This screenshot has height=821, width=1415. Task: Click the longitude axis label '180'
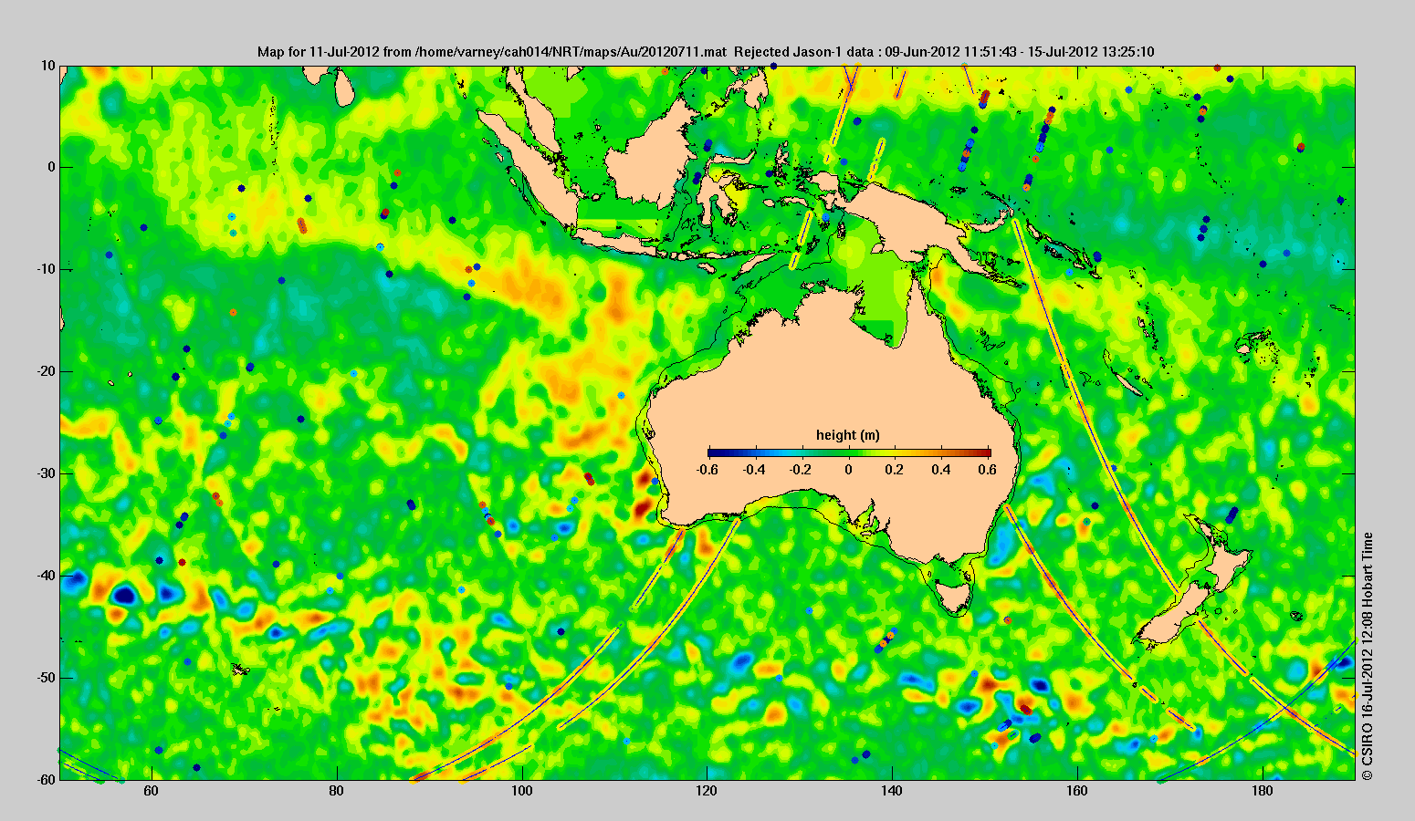click(1261, 791)
